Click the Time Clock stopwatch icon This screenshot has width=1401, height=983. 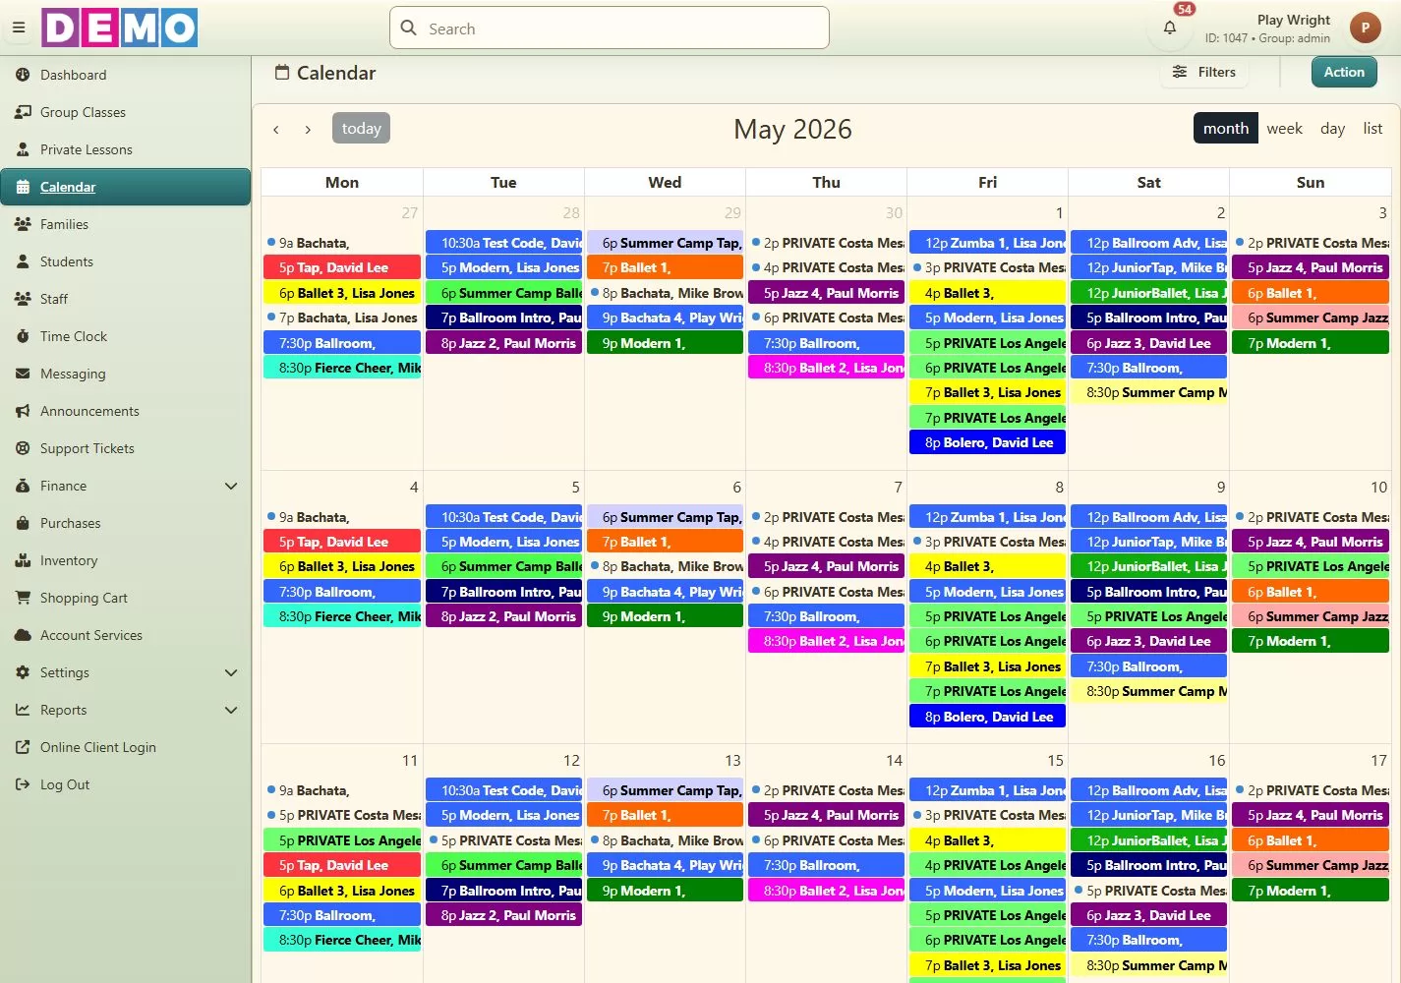pos(23,336)
